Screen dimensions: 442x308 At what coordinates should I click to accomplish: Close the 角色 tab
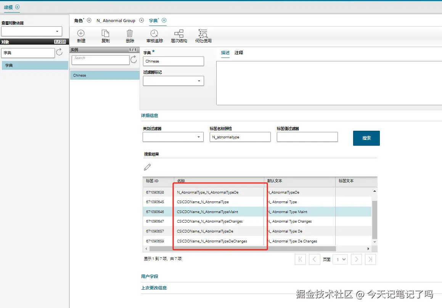[89, 20]
